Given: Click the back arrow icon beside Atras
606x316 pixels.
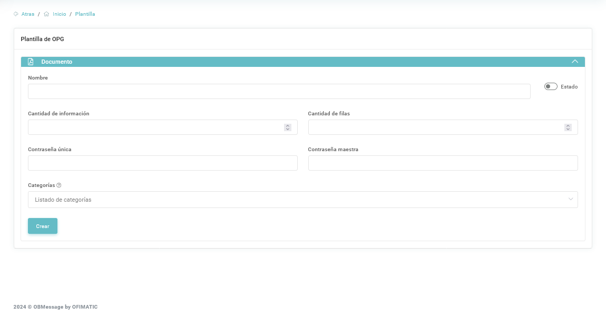Looking at the screenshot, I should click(16, 14).
